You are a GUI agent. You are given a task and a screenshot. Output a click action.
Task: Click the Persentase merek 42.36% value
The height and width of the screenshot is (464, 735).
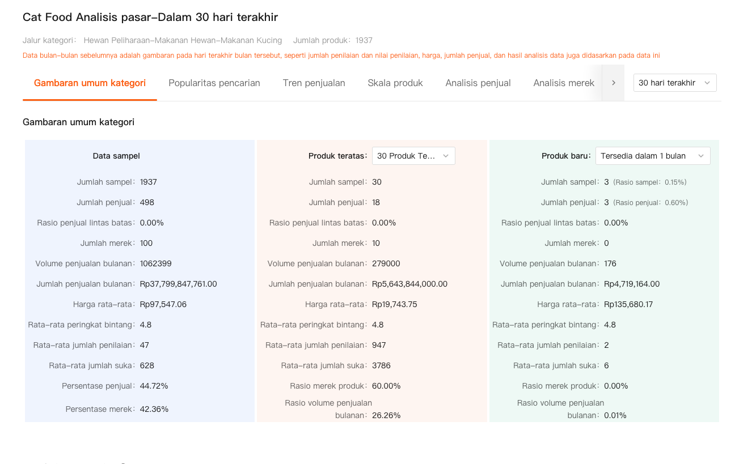154,409
